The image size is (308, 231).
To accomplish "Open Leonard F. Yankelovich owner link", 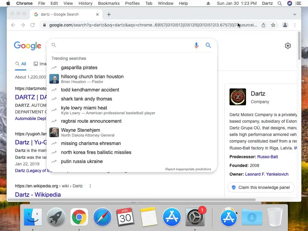I will coord(267,174).
